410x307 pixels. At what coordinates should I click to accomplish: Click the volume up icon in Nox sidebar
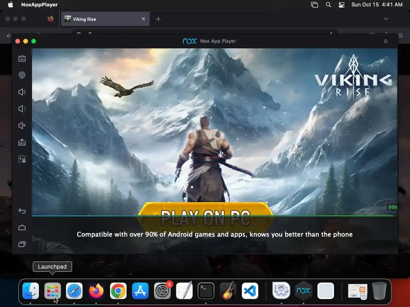click(x=22, y=92)
